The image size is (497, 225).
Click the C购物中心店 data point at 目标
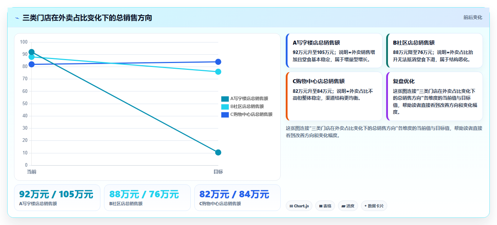pyautogui.click(x=218, y=62)
